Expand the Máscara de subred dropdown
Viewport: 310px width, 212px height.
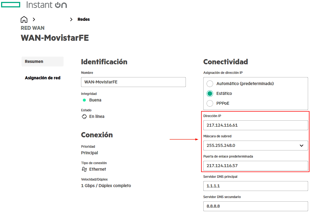point(301,146)
